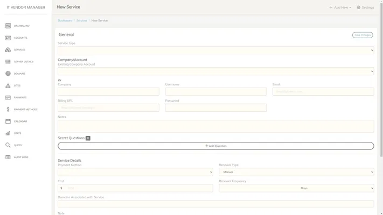Open the Sites sidebar icon
The width and height of the screenshot is (383, 215).
tap(8, 85)
